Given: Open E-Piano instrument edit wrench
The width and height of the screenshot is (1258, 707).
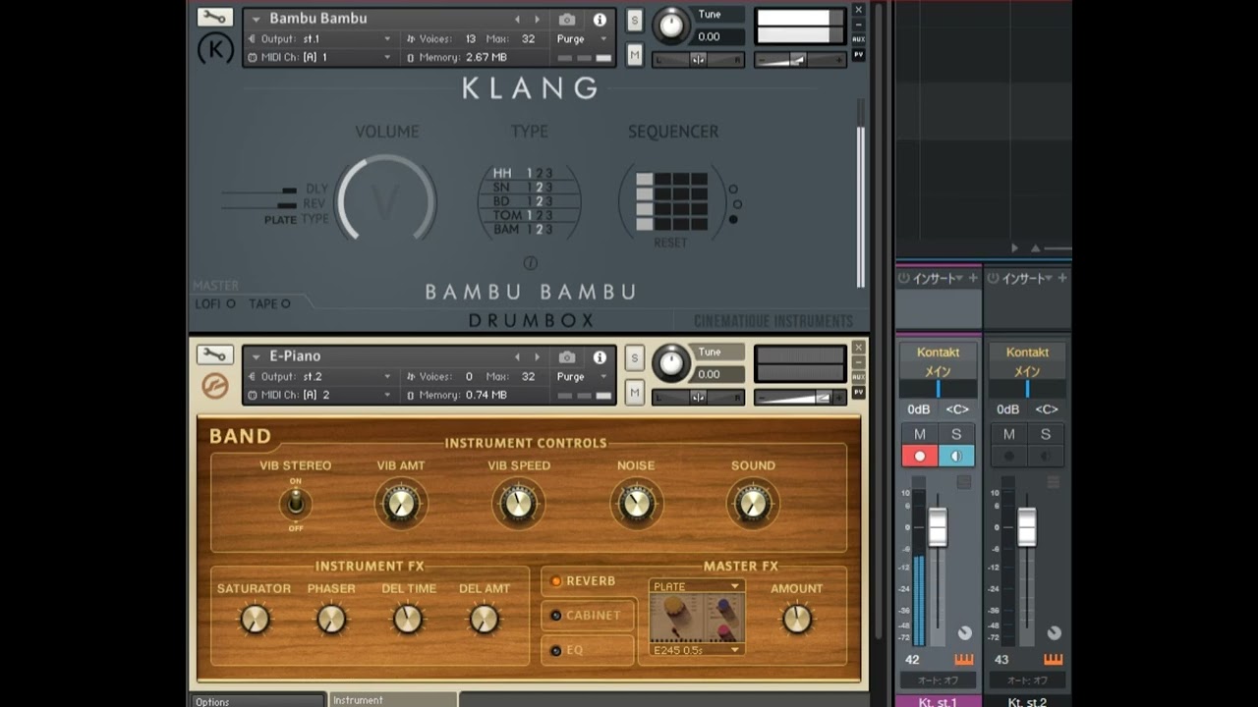Looking at the screenshot, I should click(x=214, y=355).
